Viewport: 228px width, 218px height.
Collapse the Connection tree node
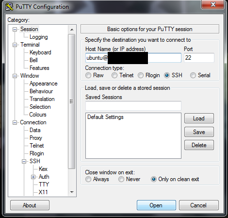pyautogui.click(x=15, y=122)
